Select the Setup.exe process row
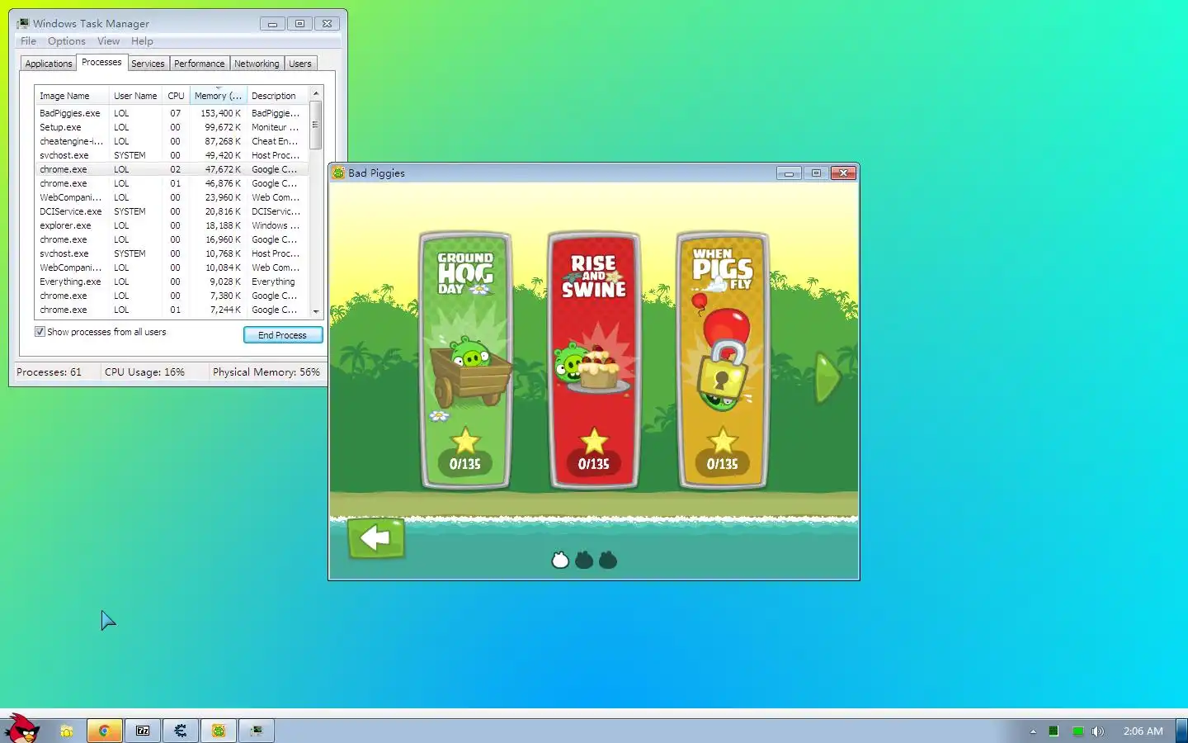 tap(172, 127)
